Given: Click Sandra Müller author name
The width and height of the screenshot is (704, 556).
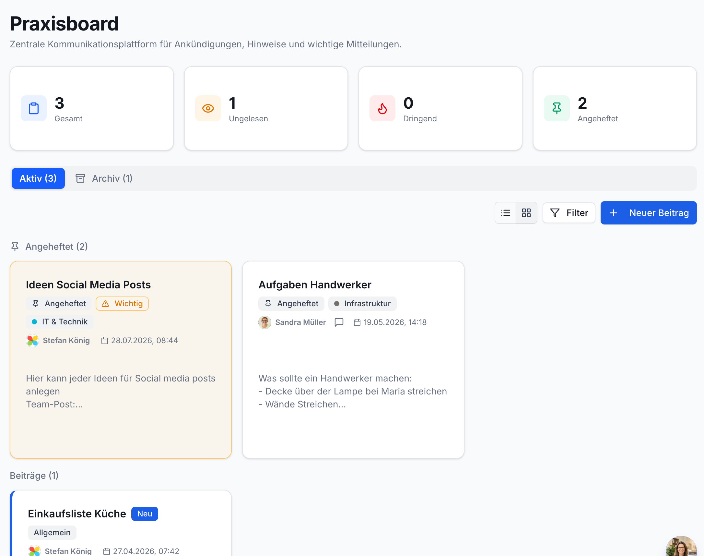Looking at the screenshot, I should (300, 322).
